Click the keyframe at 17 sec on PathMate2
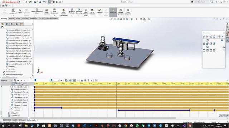The image size is (229, 128). (189, 111)
